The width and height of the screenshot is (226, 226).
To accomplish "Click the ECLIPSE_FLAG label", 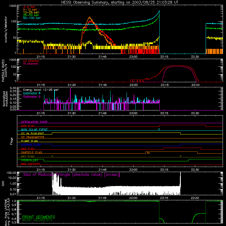I will (x=31, y=145).
